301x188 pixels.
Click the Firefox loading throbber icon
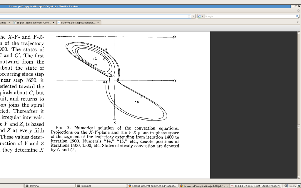[x=298, y=11]
